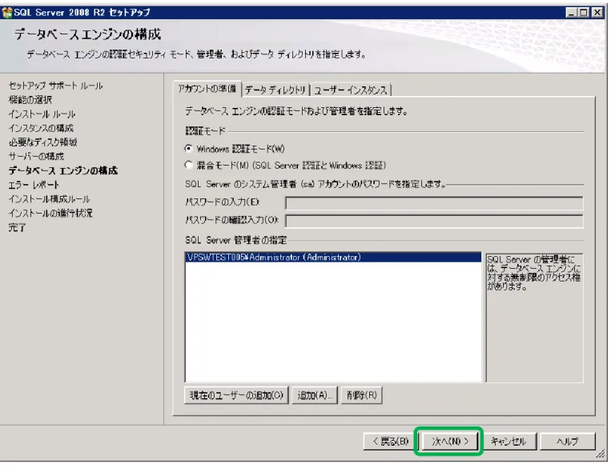Viewport: 615px width, 472px height.
Task: Click the キャンセル button
Action: click(508, 441)
